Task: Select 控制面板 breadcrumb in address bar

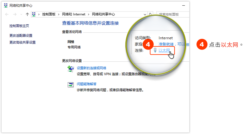Action: [x=49, y=14]
